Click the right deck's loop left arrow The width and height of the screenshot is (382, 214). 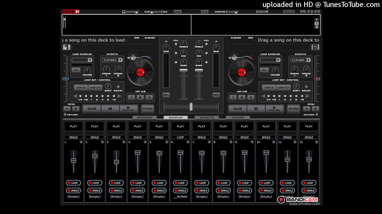coord(263,96)
